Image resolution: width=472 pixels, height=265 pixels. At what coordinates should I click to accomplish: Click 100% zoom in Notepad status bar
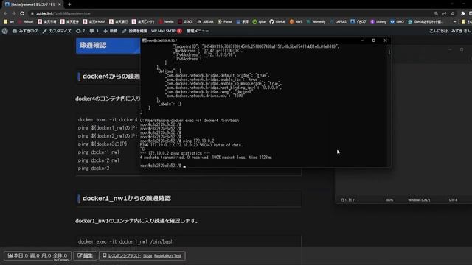[389, 199]
